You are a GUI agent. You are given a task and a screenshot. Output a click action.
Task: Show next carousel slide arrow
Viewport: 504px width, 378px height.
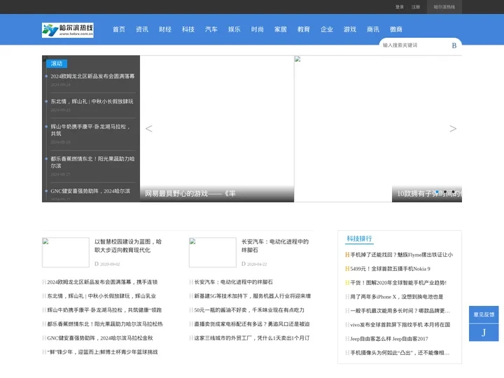click(x=453, y=129)
